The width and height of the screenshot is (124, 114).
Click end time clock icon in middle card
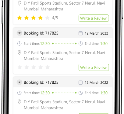(81, 44)
